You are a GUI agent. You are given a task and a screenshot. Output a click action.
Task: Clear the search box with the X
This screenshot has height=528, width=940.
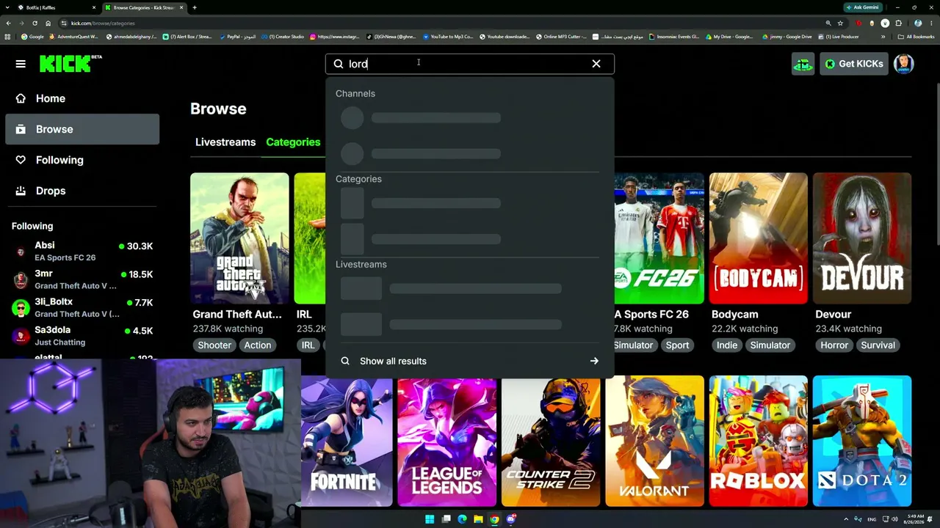tap(596, 64)
